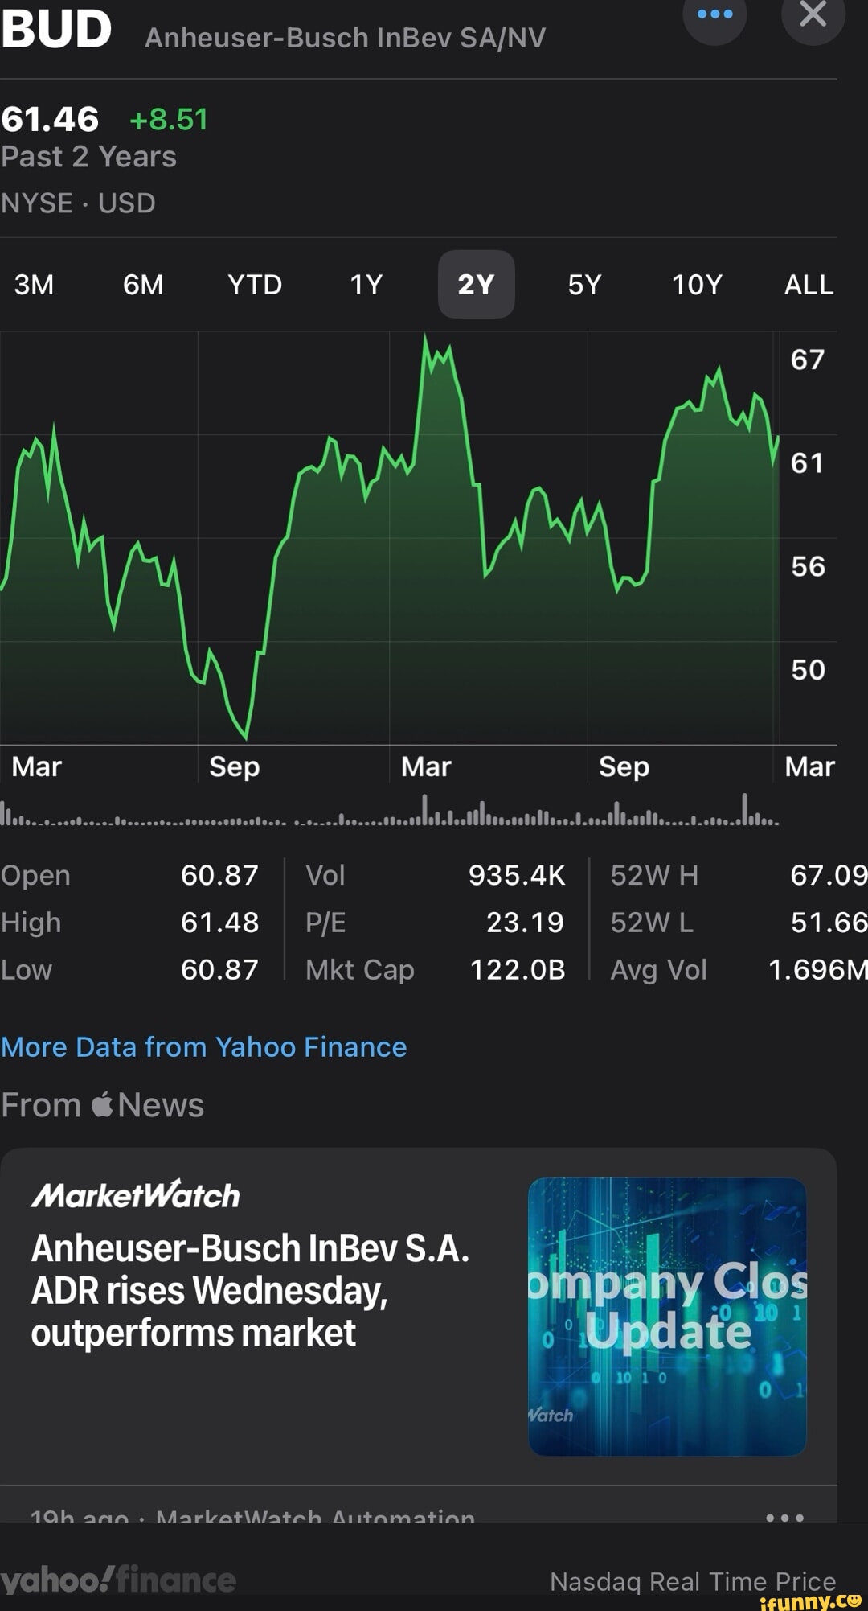Toggle the +8.51 price change display
Image resolution: width=868 pixels, height=1611 pixels.
pyautogui.click(x=169, y=120)
